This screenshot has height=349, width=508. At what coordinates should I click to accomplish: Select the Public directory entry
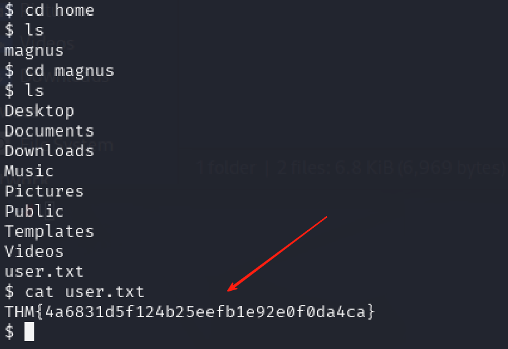(34, 211)
